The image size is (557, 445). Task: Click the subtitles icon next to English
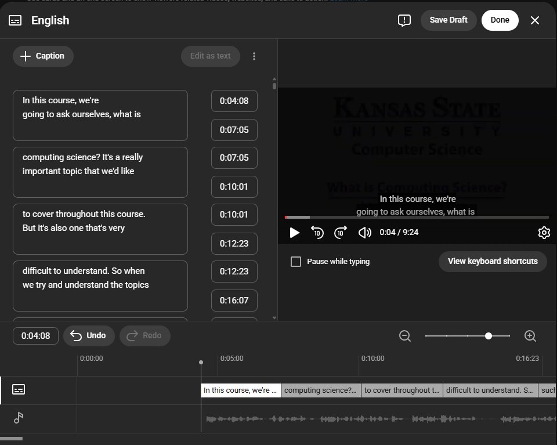click(x=15, y=21)
